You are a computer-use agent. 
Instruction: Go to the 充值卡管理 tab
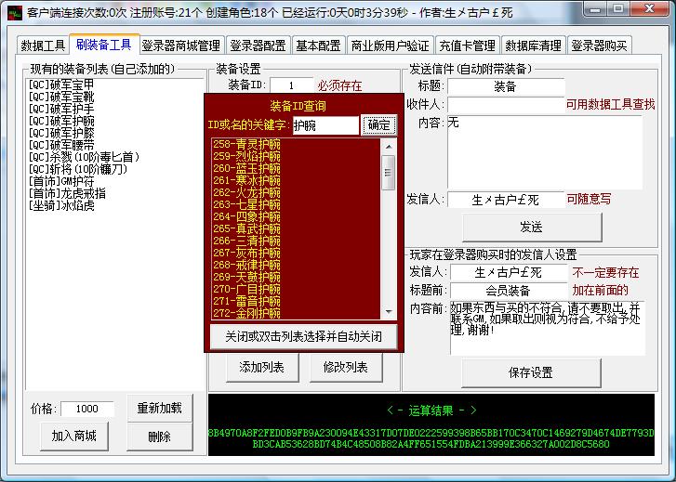click(x=467, y=46)
